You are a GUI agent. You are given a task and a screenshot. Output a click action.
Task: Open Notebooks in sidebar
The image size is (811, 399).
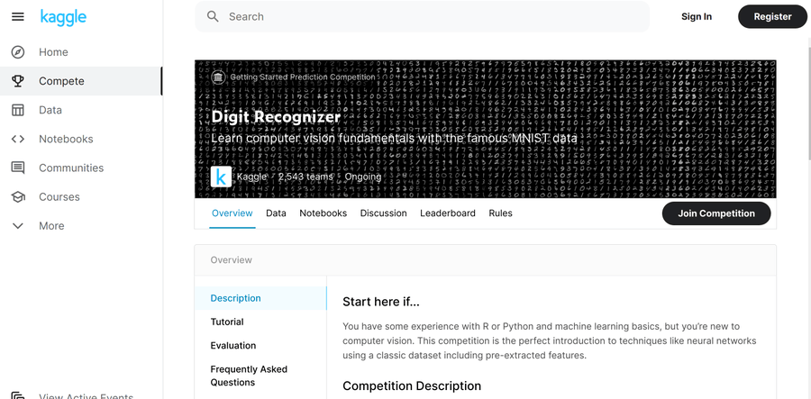pos(81,139)
